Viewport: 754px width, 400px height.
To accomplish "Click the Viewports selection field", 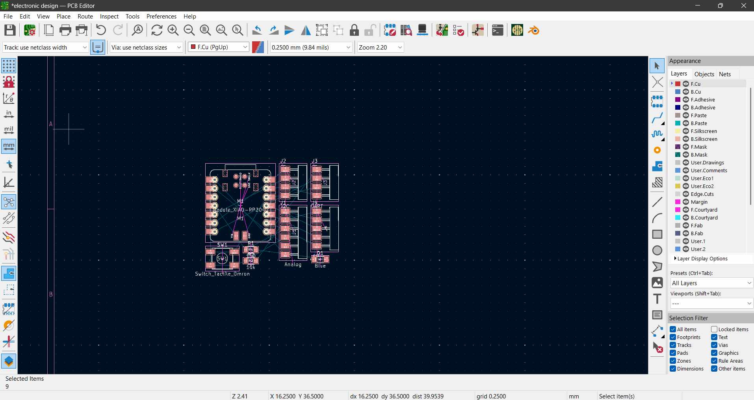I will (x=711, y=303).
